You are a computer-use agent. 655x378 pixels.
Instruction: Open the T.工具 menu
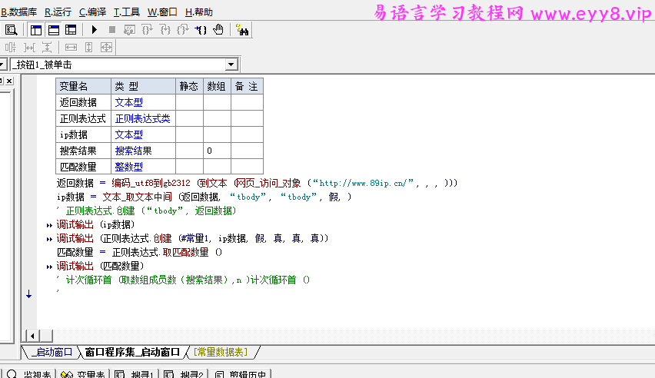pos(127,12)
